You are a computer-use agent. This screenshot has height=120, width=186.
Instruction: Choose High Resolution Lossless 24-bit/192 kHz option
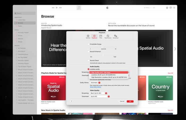point(109,77)
